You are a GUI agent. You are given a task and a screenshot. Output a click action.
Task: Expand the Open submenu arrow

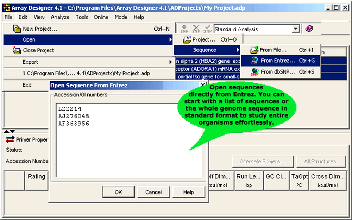tap(171, 40)
